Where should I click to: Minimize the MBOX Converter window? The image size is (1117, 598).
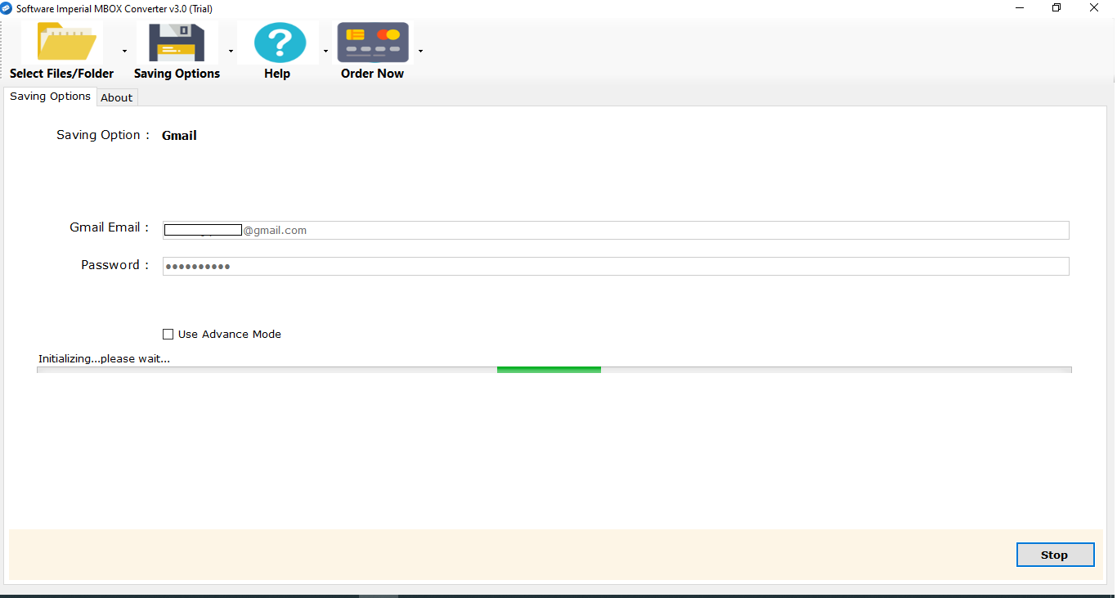[x=1019, y=7]
